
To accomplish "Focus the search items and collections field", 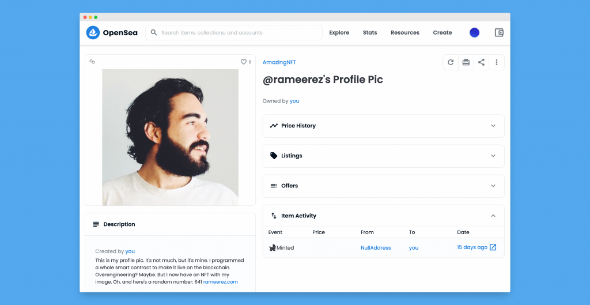I will point(234,33).
